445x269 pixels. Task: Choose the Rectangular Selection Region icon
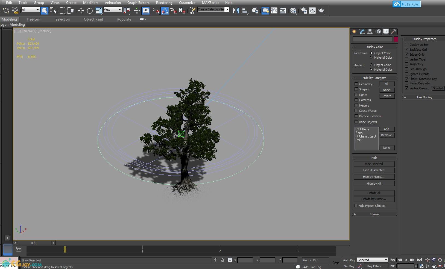click(62, 11)
